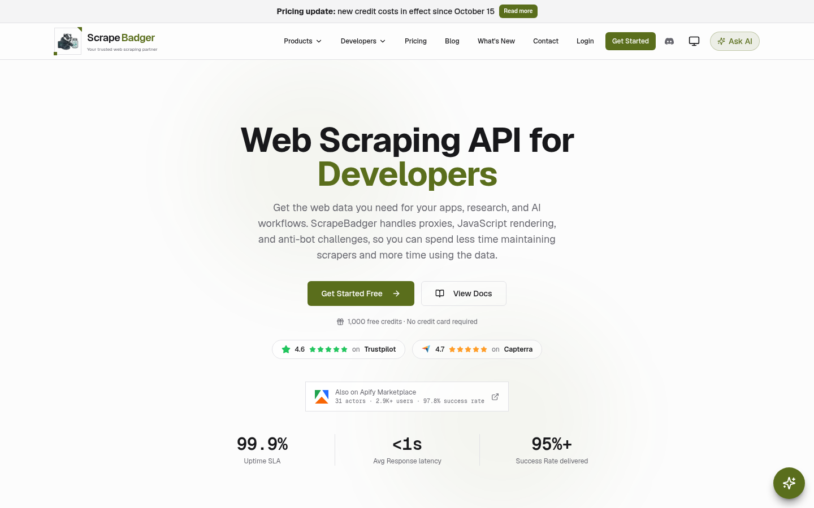This screenshot has height=508, width=814.
Task: Open the Pricing nav item
Action: [415, 41]
